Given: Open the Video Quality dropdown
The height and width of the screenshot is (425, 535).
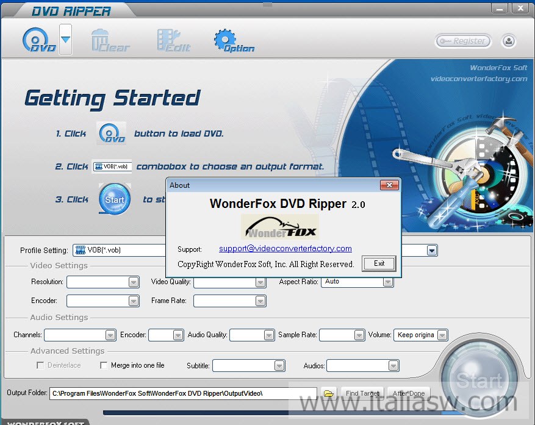Looking at the screenshot, I should (229, 282).
